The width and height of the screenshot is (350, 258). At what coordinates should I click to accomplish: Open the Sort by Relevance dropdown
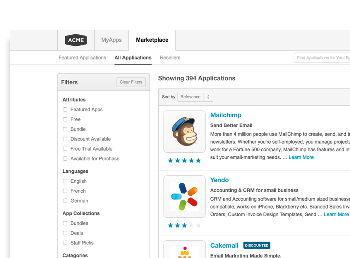pos(195,97)
